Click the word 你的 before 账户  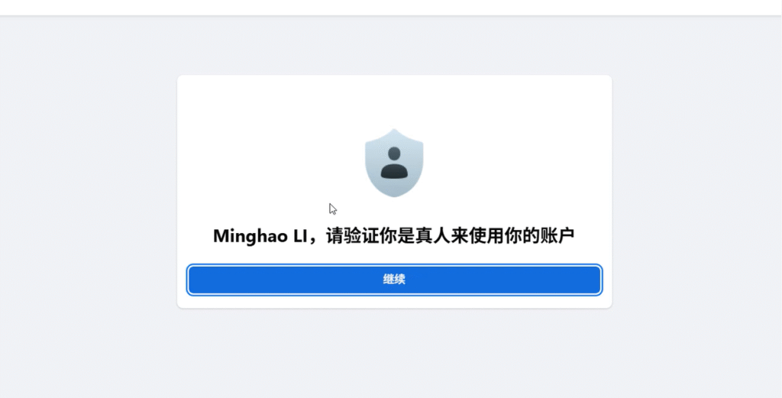[522, 236]
